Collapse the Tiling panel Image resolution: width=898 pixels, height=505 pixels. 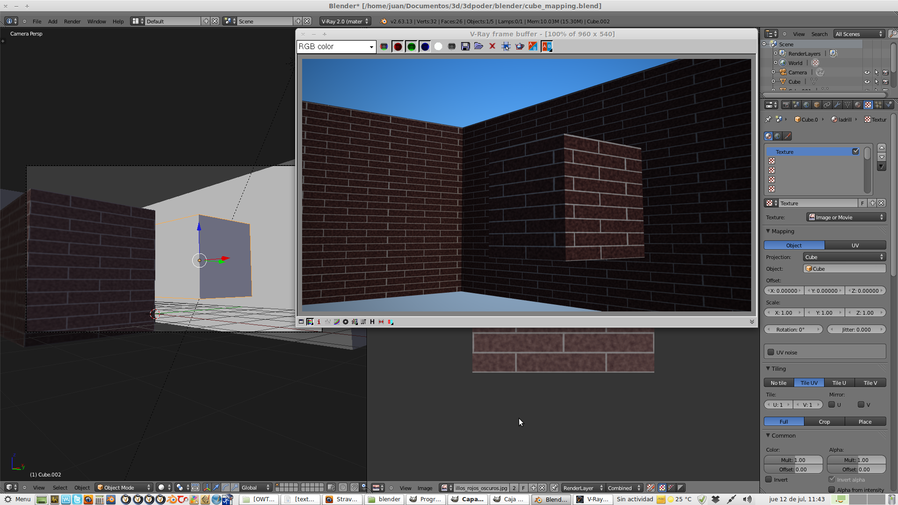click(x=768, y=368)
